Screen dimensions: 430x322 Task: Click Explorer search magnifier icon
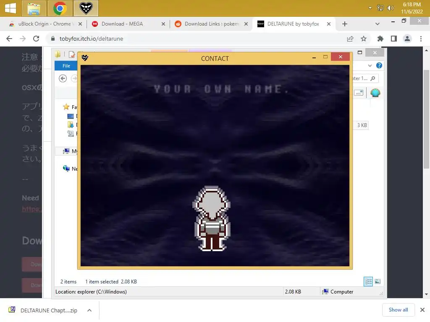373,78
